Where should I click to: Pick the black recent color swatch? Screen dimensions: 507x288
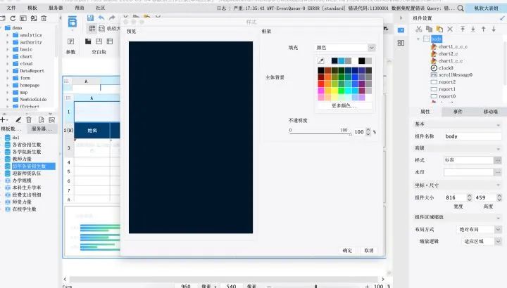pyautogui.click(x=361, y=60)
